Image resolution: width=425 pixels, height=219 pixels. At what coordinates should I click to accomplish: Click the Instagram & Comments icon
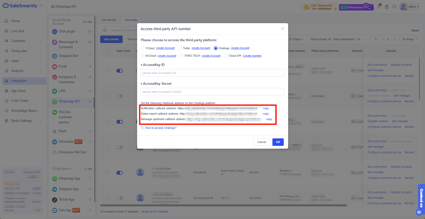pos(54,77)
